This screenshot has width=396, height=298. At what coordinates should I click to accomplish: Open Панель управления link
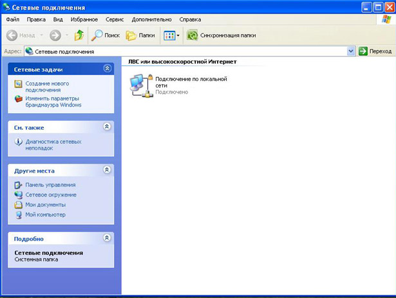[x=50, y=185]
